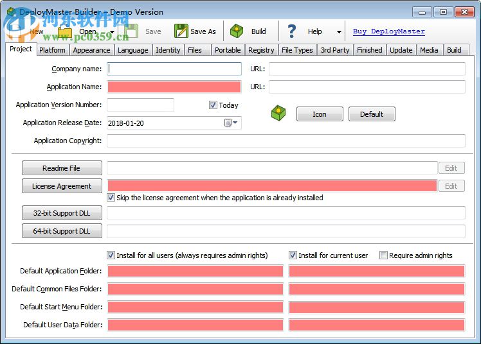This screenshot has width=481, height=344.
Task: Click the Save As toolbar icon
Action: tap(181, 31)
